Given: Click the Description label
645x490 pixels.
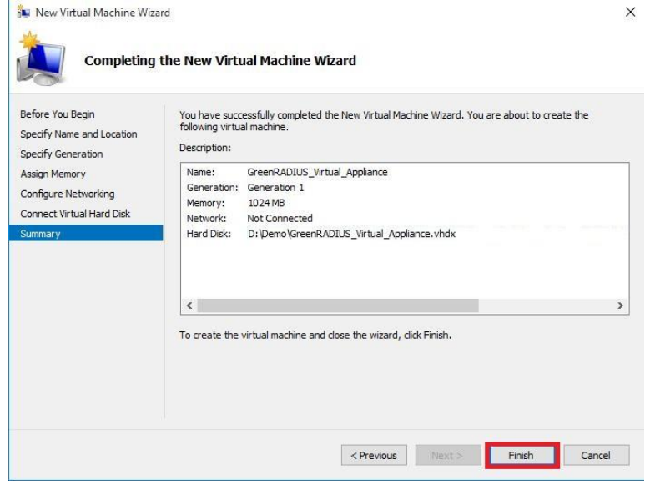Looking at the screenshot, I should coord(205,148).
